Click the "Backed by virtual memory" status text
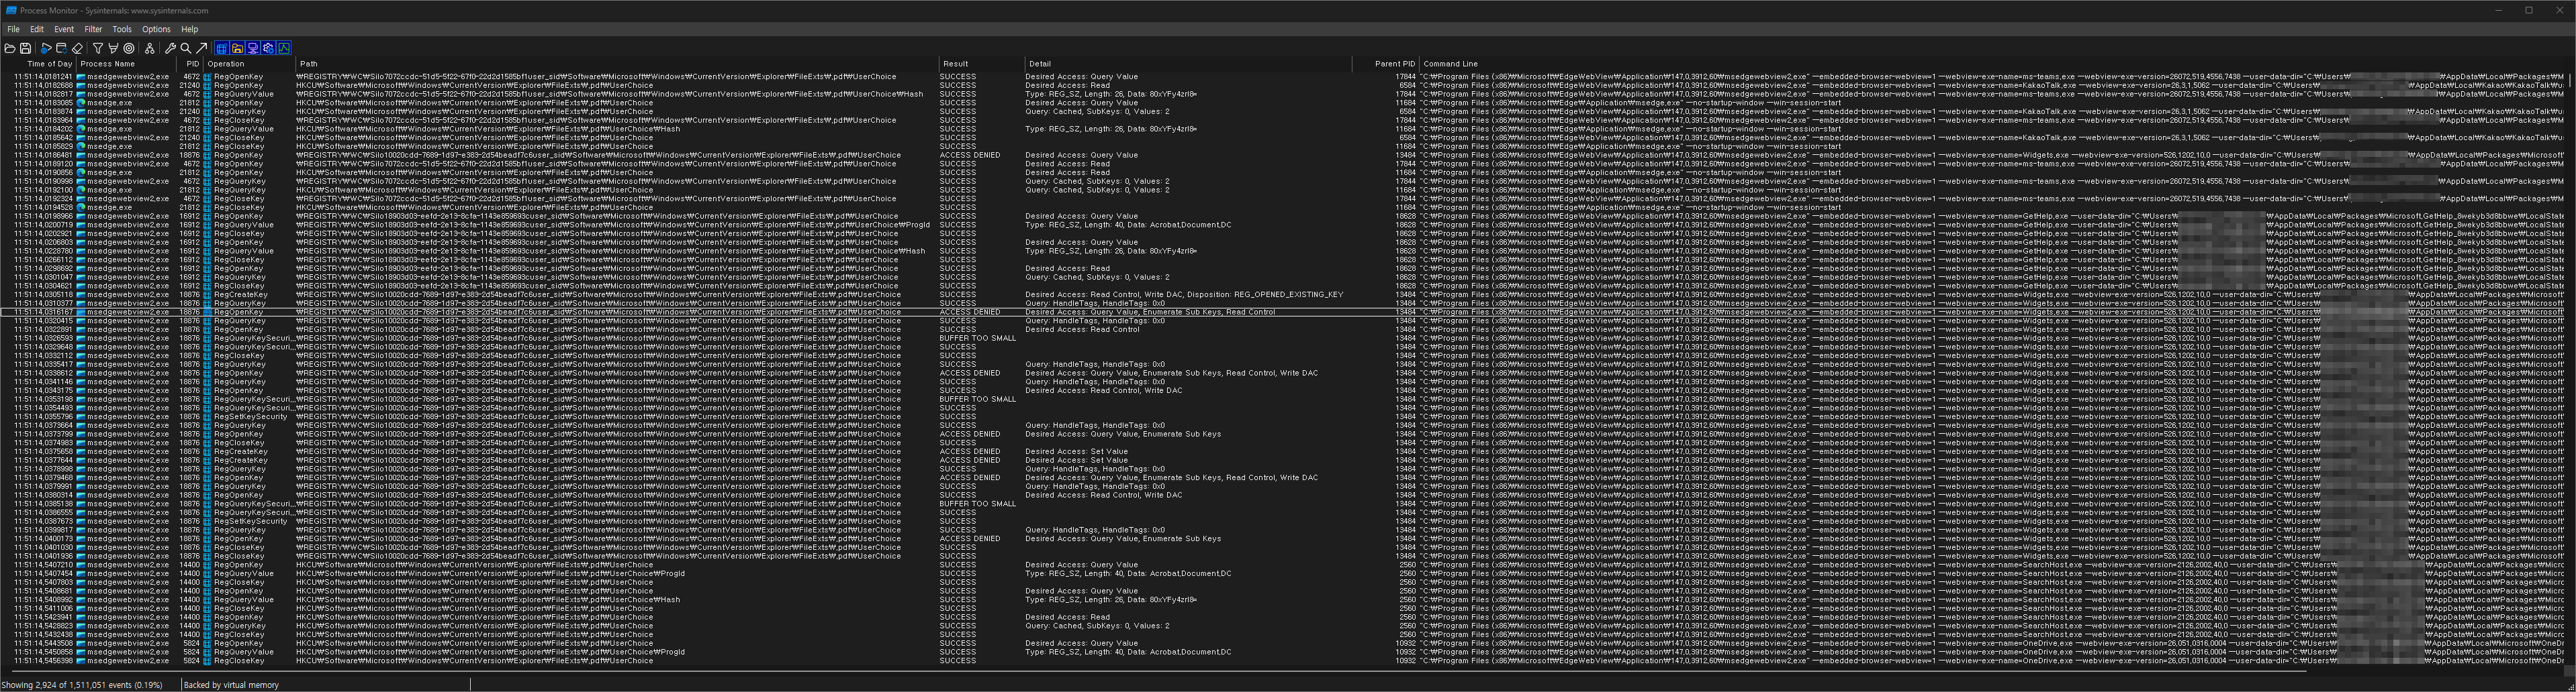This screenshot has height=692, width=2576. point(231,685)
